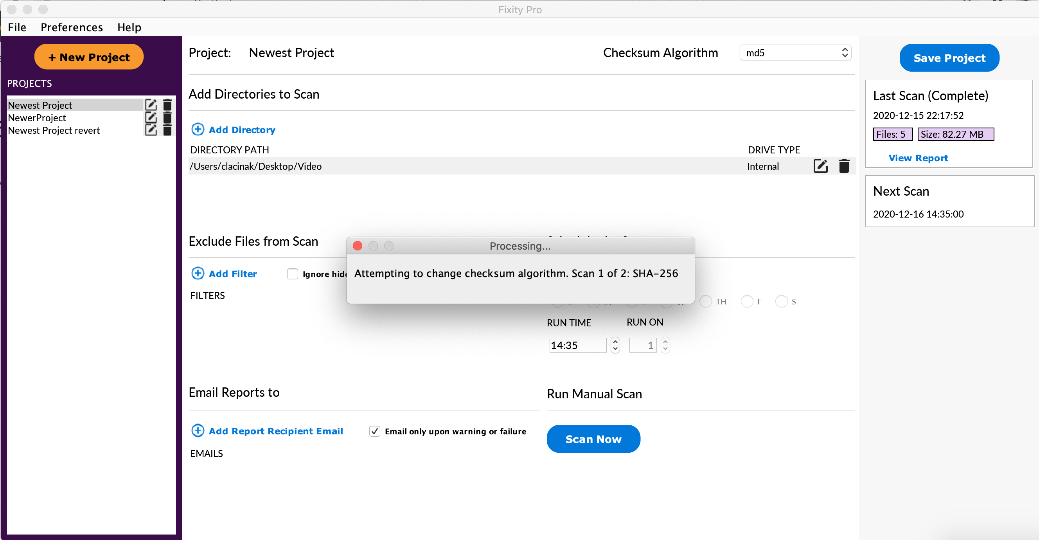
Task: Select NewerProject in the projects list
Action: [x=75, y=118]
